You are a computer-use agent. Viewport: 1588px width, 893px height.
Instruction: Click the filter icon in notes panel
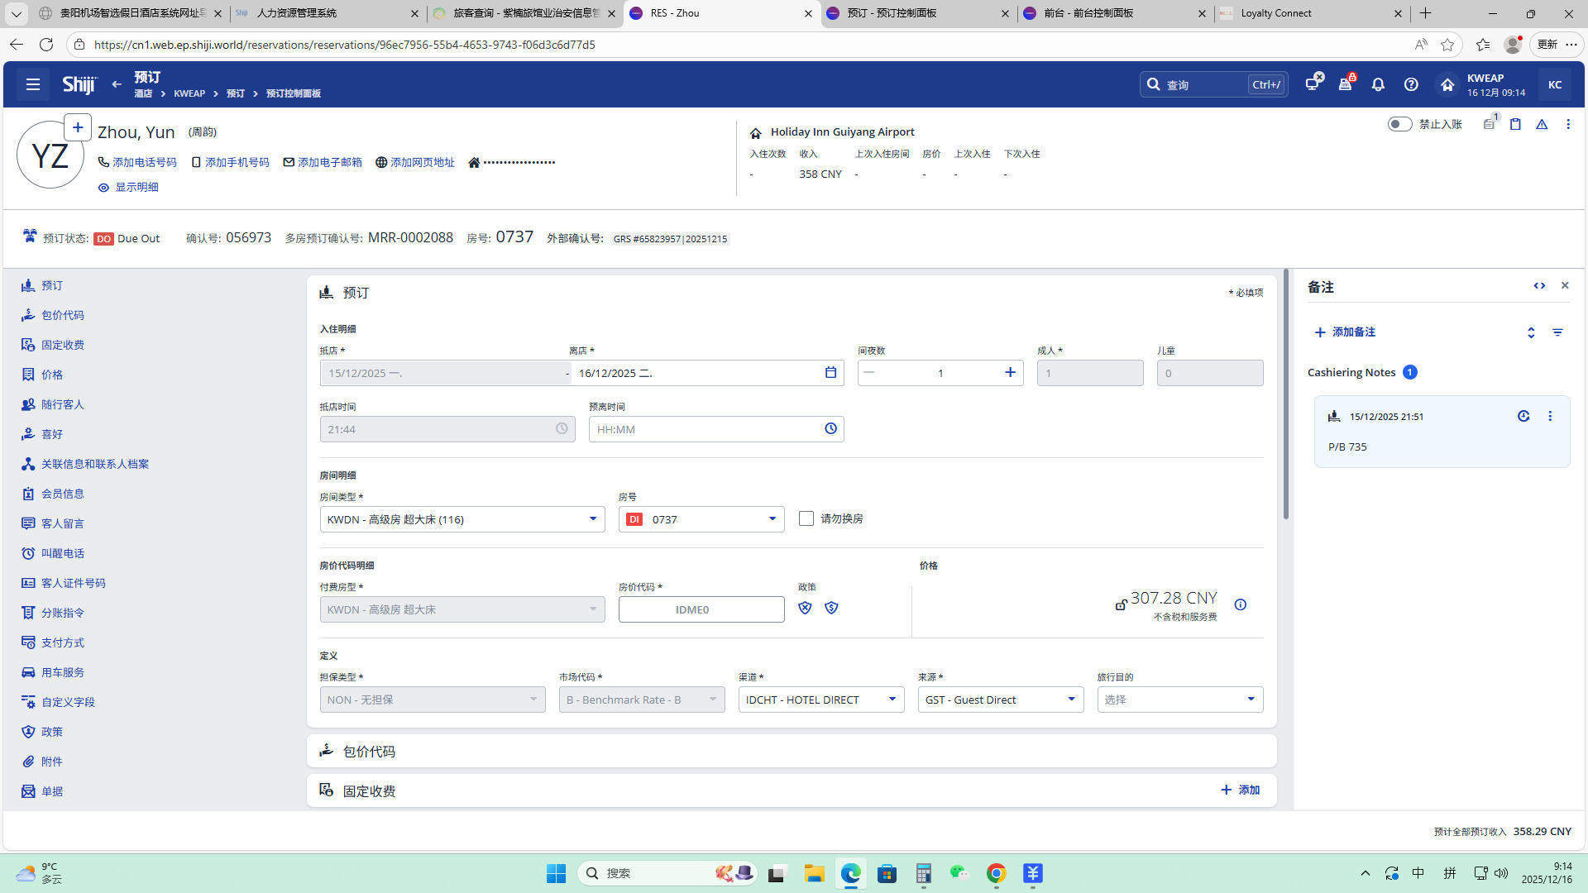pyautogui.click(x=1557, y=332)
